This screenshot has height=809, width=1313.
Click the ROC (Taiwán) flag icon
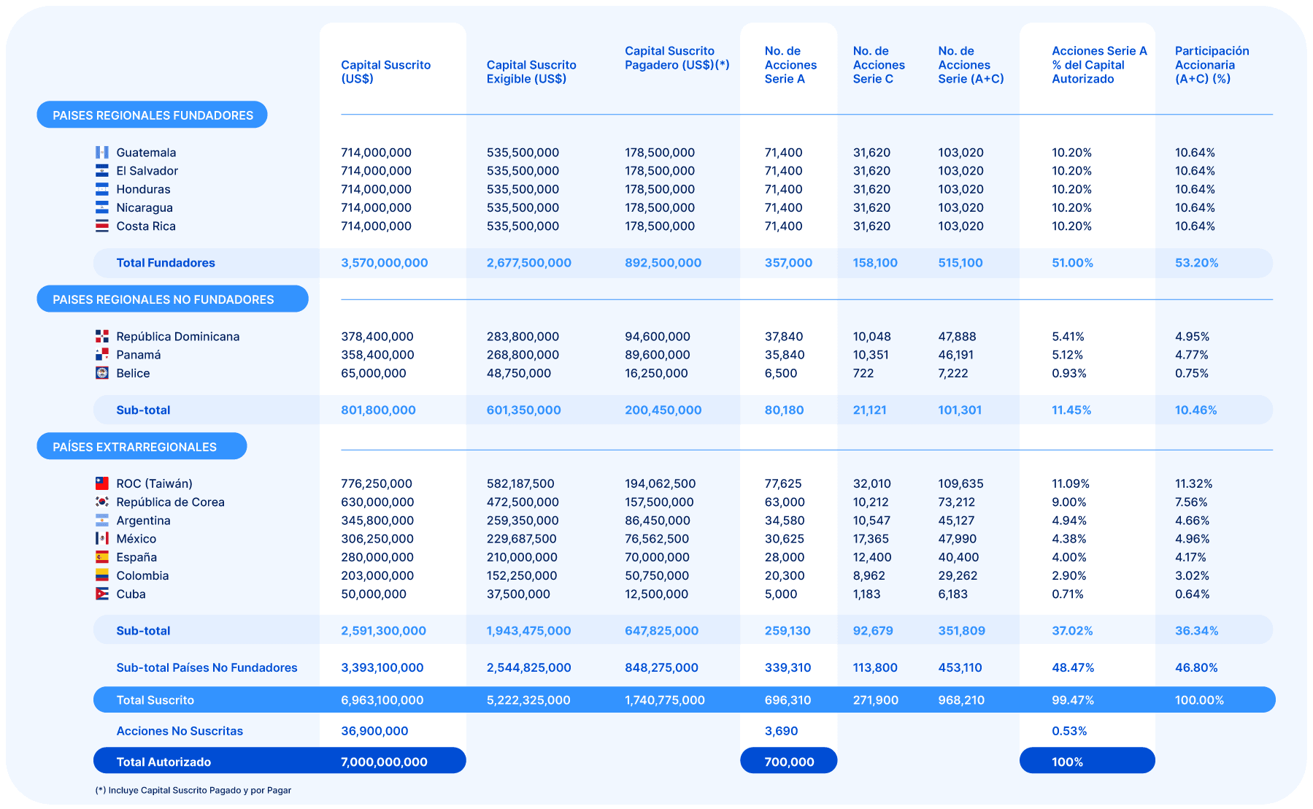[101, 483]
